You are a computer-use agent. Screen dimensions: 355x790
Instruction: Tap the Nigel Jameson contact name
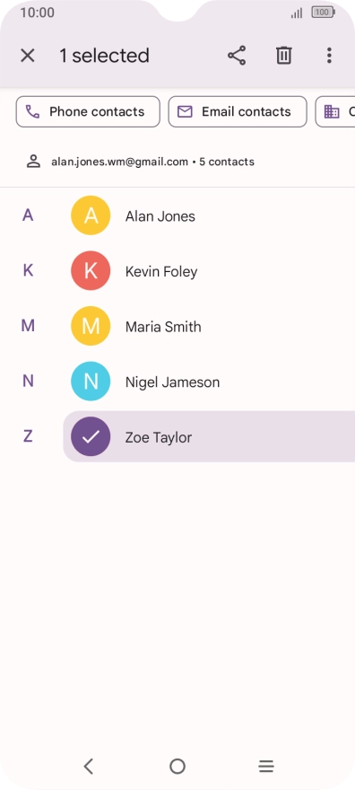tap(172, 382)
